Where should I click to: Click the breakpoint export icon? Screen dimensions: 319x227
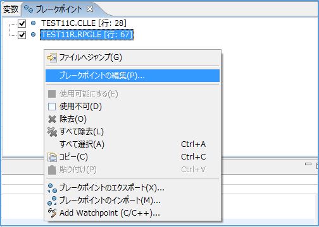pos(52,188)
